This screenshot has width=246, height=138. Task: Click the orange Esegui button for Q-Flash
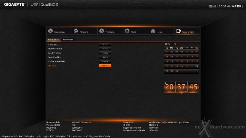[x=105, y=65]
